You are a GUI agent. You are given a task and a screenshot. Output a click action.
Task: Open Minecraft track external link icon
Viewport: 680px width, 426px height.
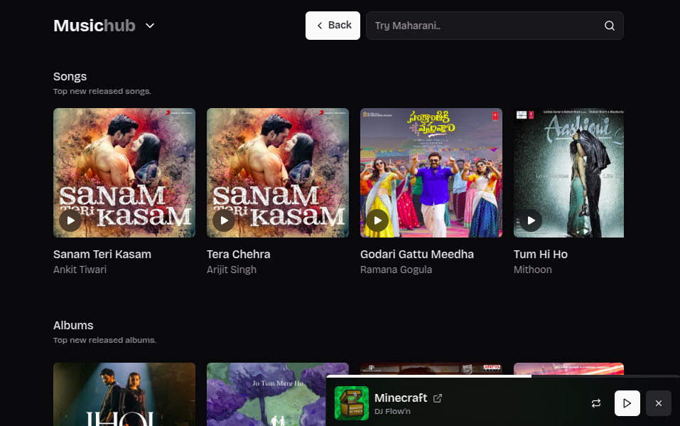pos(438,398)
